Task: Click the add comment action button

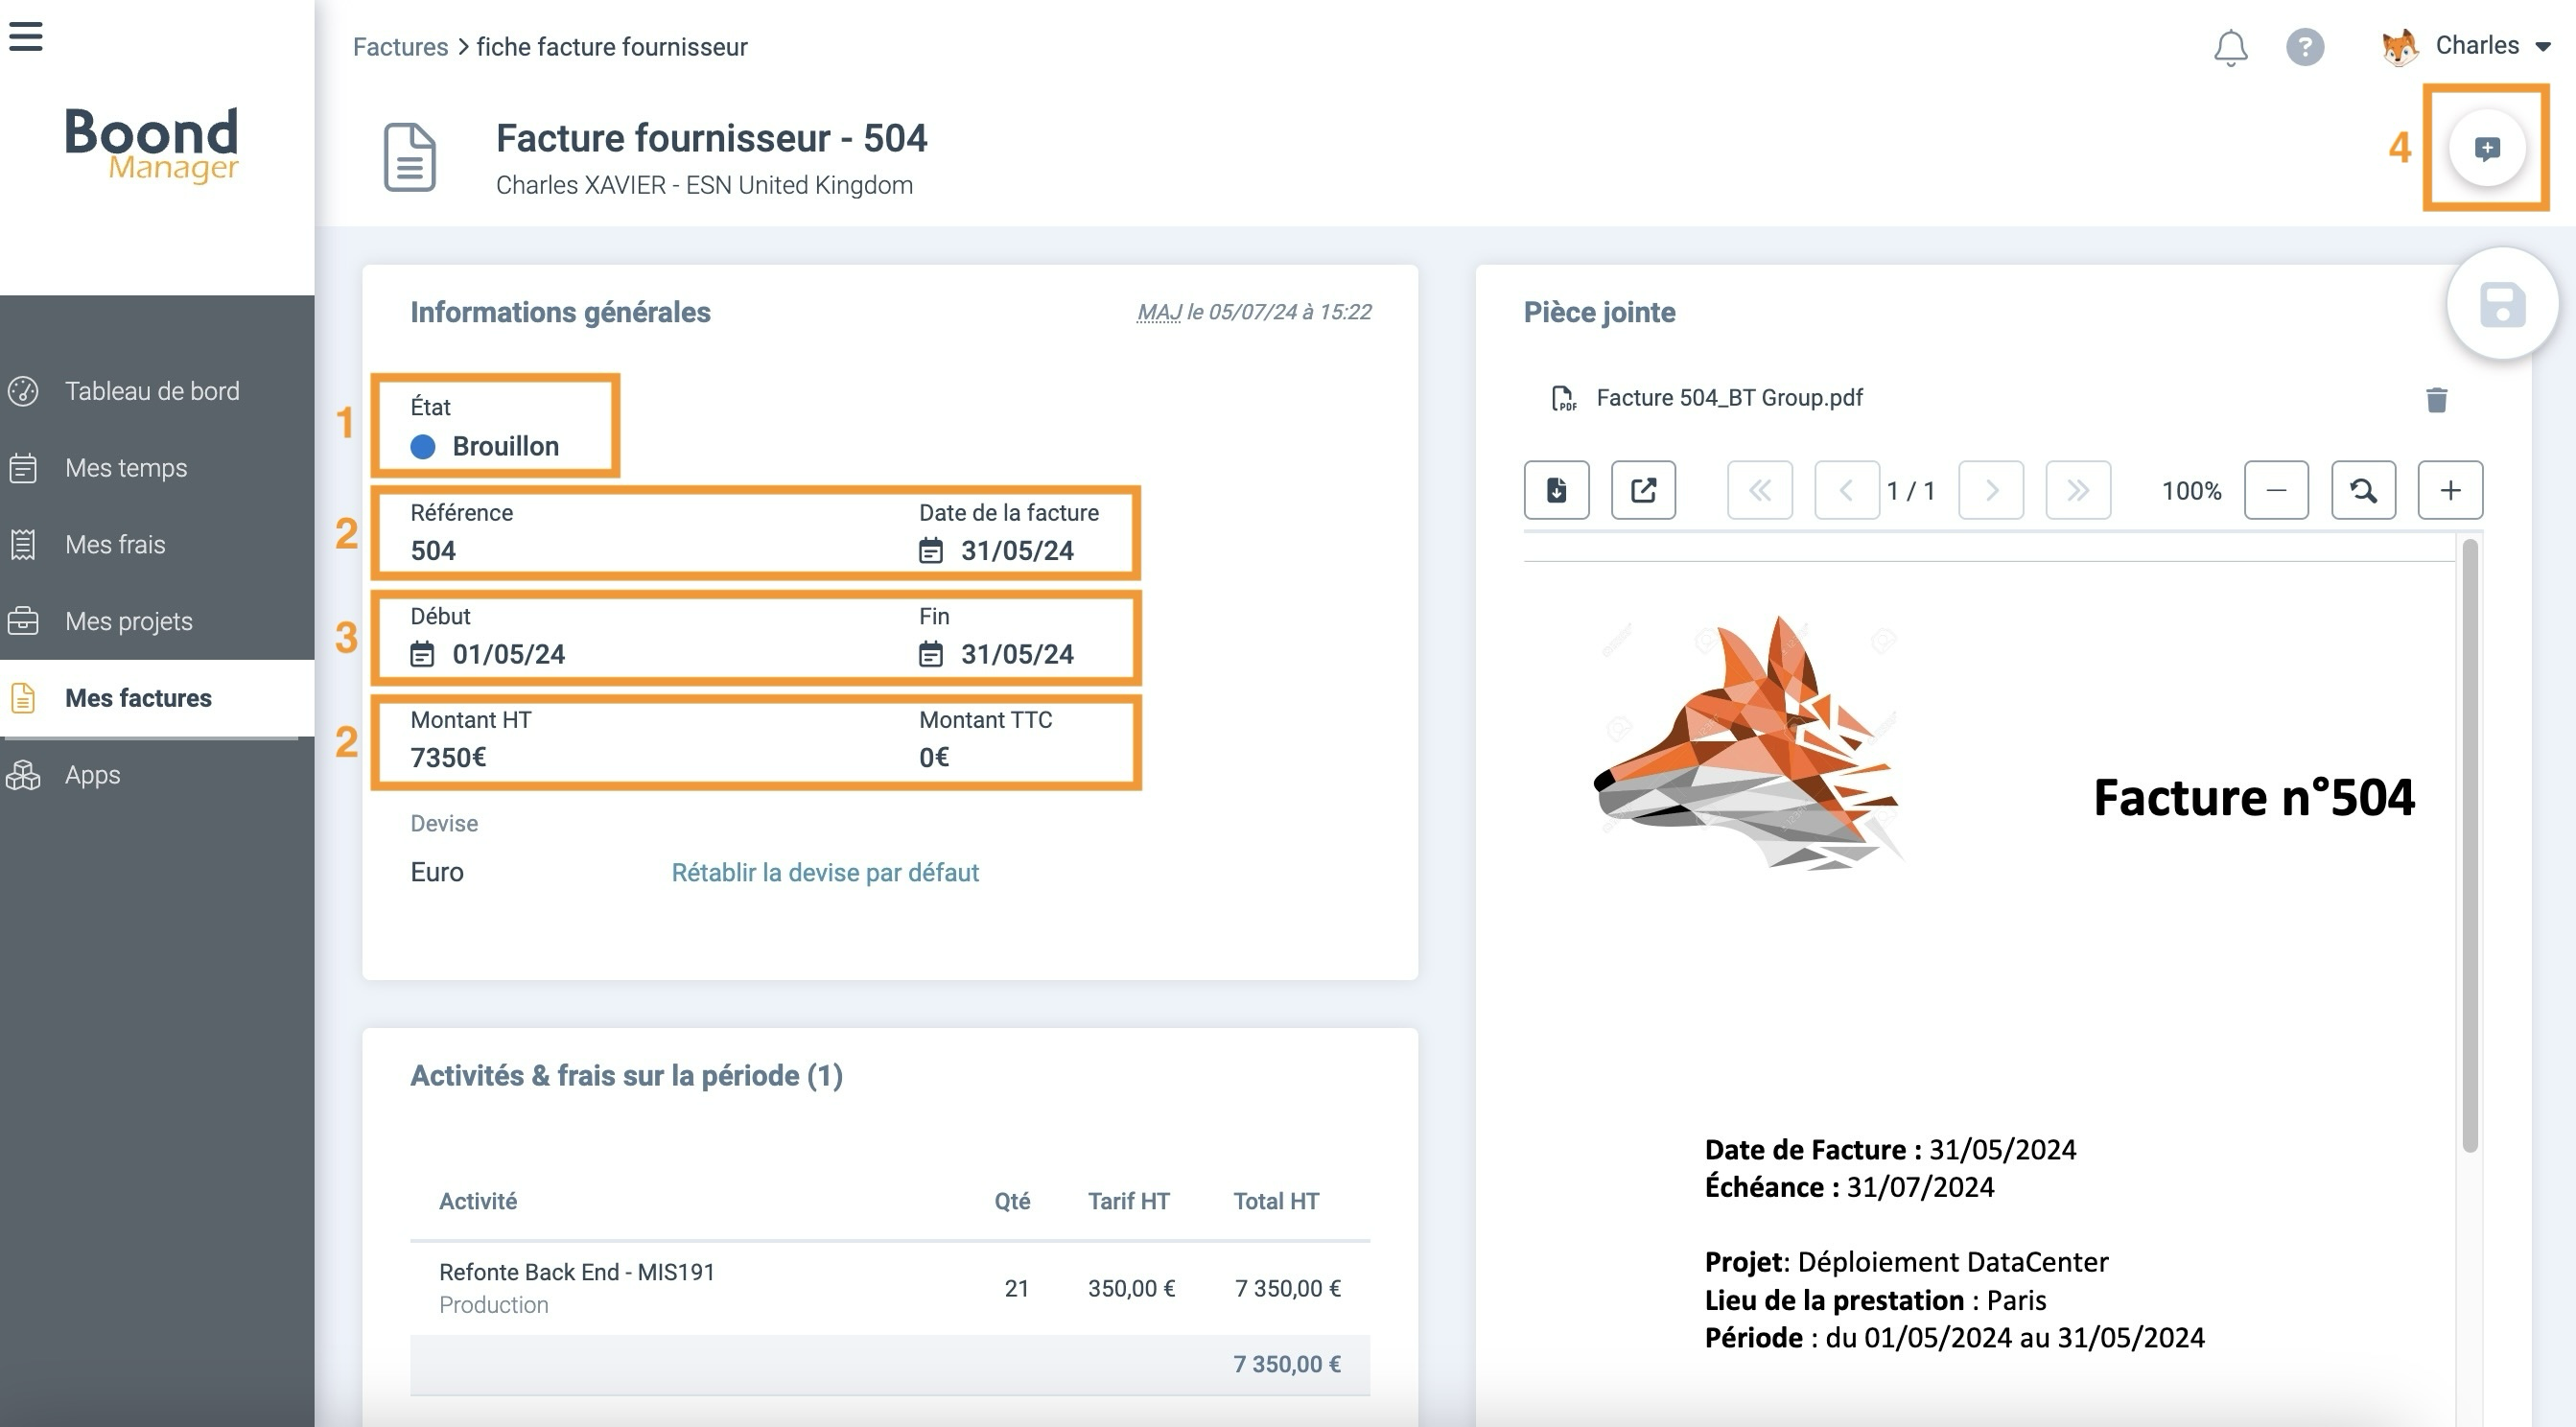Action: [x=2486, y=149]
